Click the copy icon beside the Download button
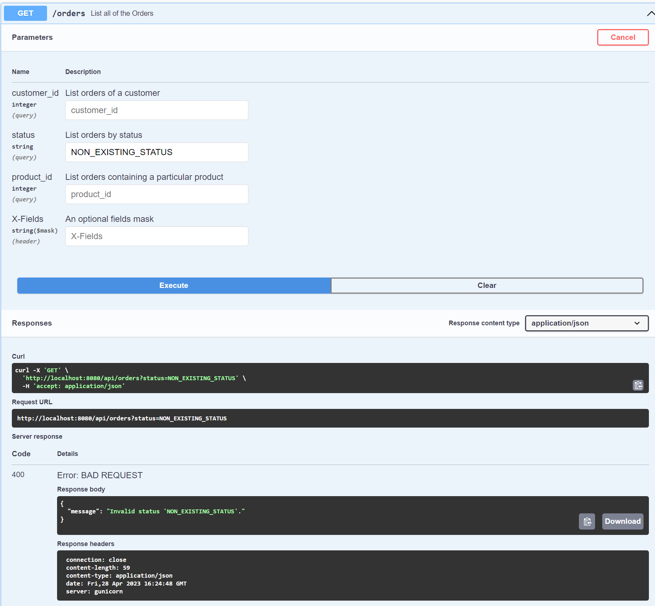Screen dimensions: 655x606 [587, 521]
